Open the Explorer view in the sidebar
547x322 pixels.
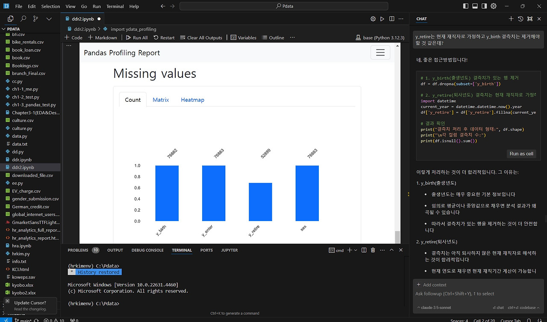pyautogui.click(x=11, y=19)
